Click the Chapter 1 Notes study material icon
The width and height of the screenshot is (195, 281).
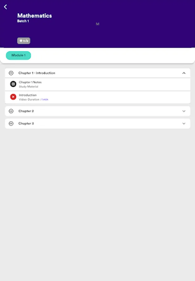coord(13,84)
